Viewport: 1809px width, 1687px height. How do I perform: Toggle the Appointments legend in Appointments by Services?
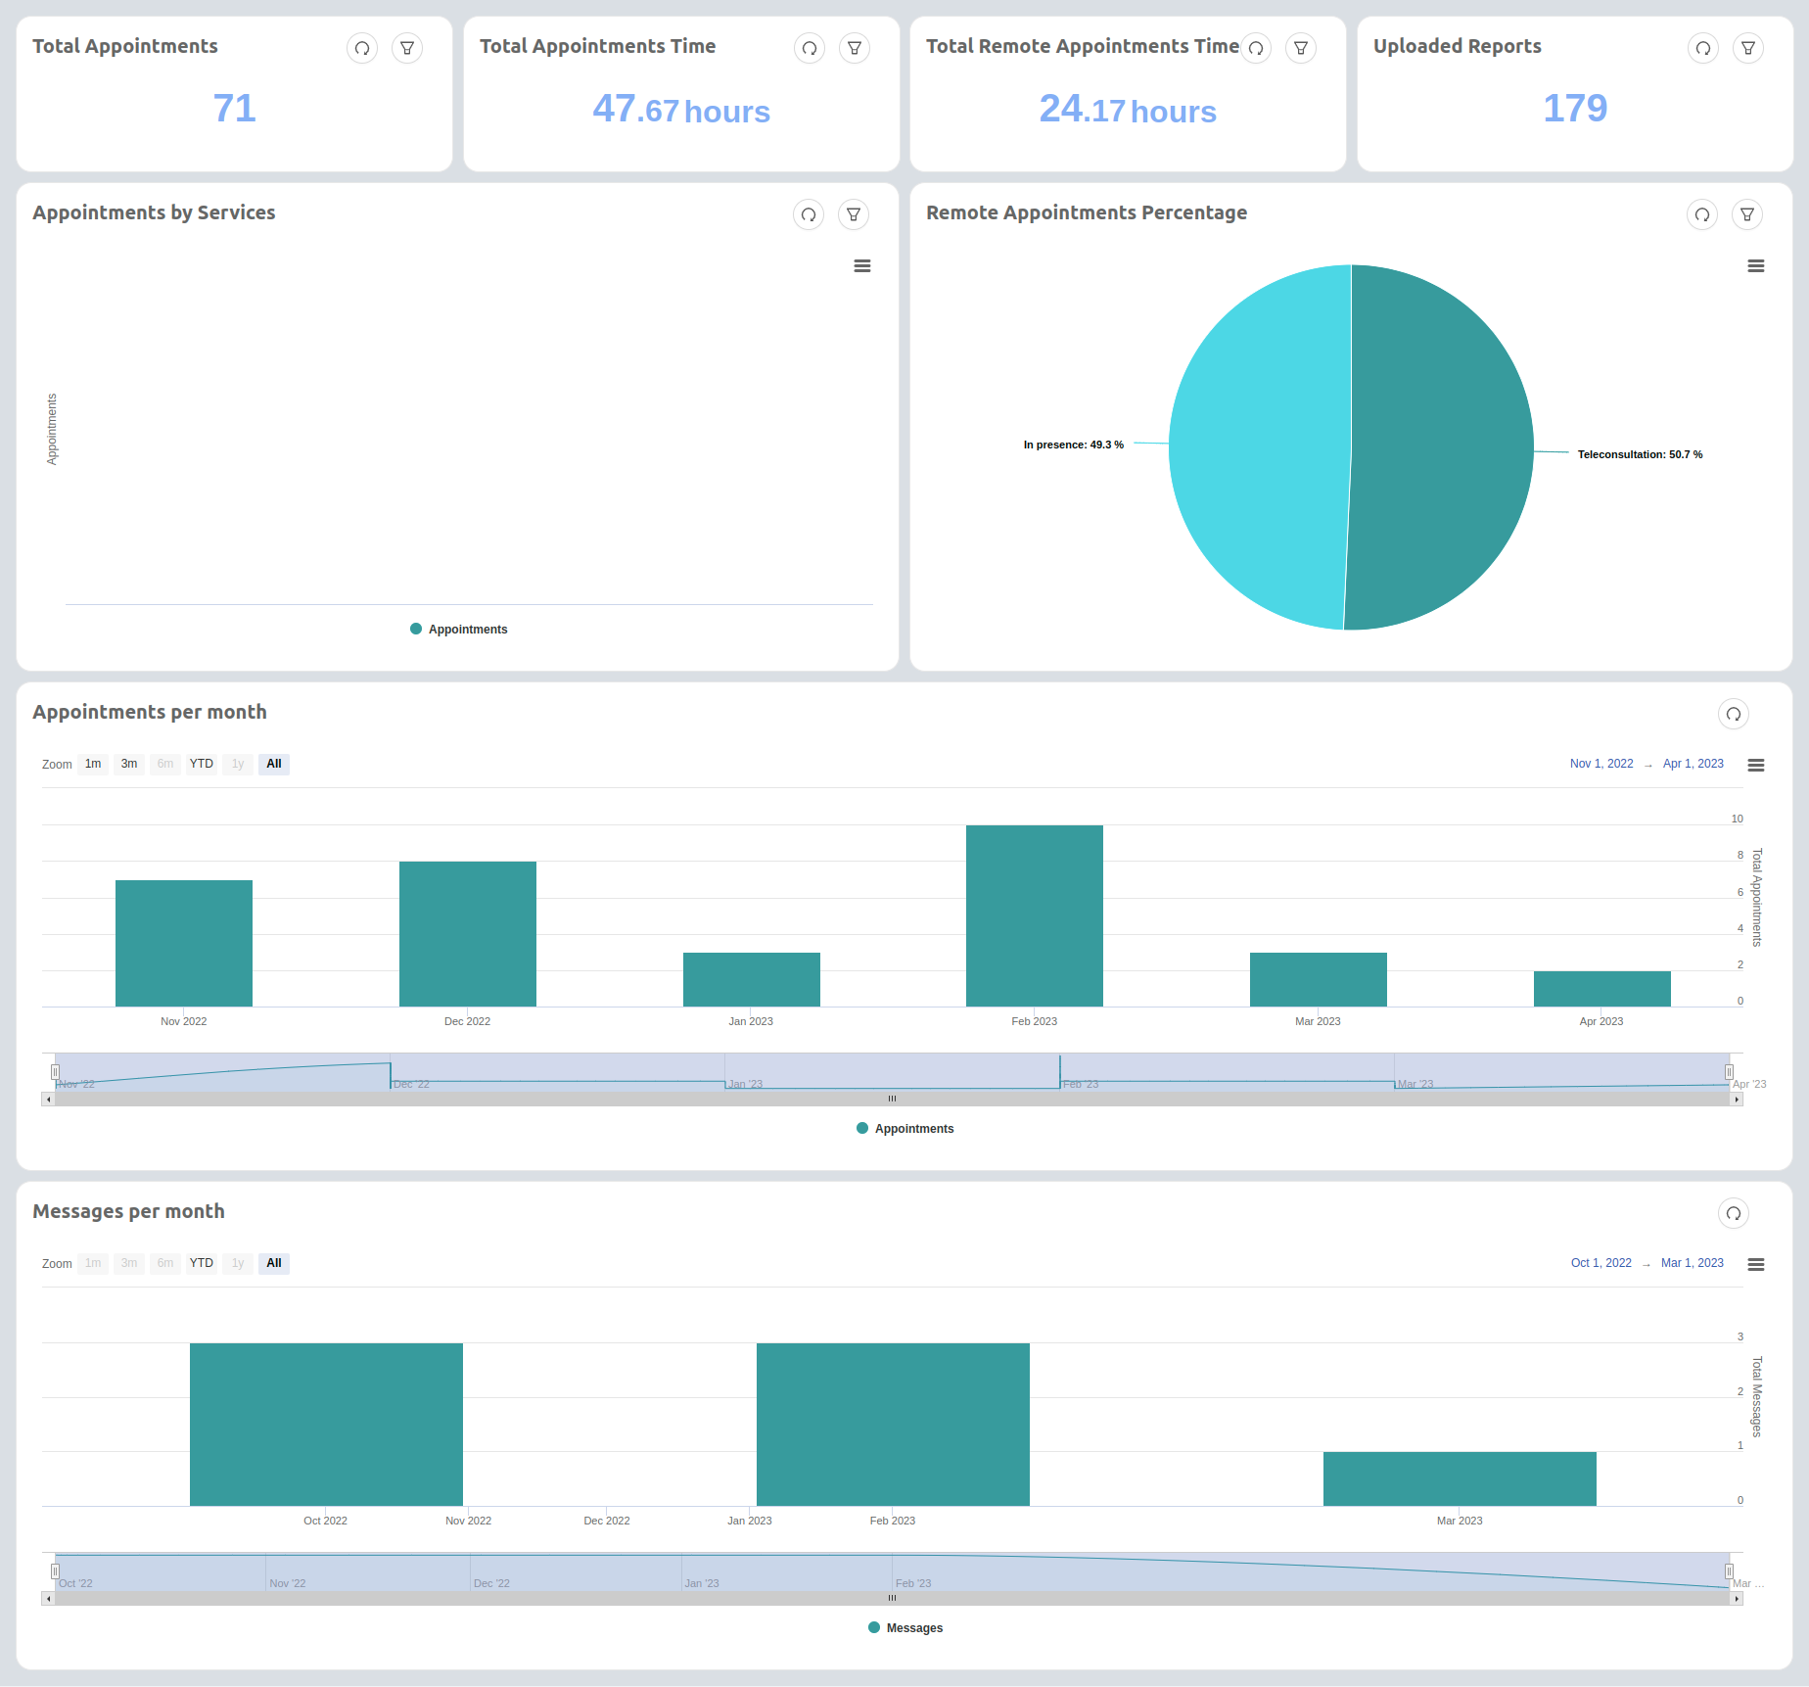[x=457, y=629]
